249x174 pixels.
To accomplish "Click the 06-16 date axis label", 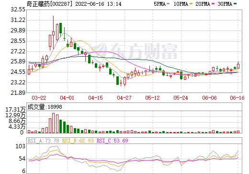I will point(237,98).
